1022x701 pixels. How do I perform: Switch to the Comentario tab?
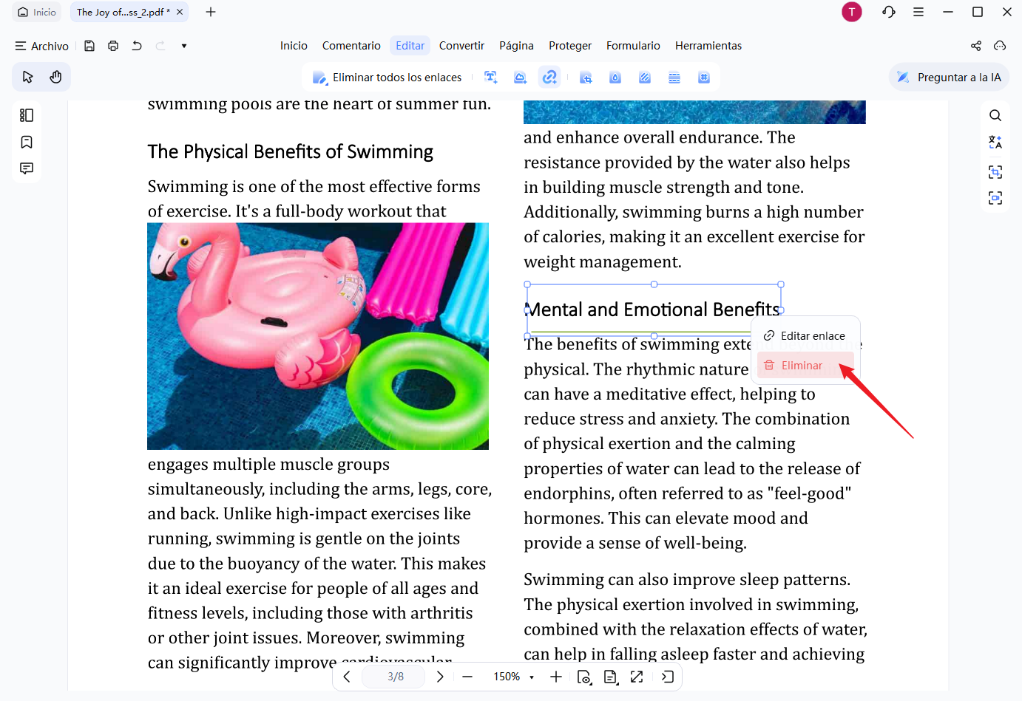(x=351, y=46)
